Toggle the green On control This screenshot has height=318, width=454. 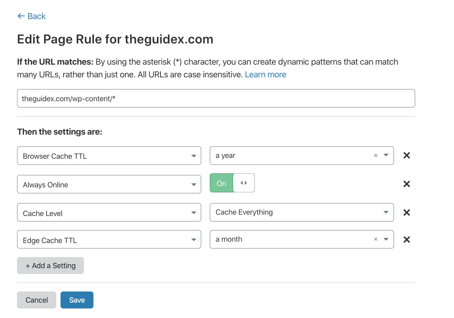tap(221, 183)
